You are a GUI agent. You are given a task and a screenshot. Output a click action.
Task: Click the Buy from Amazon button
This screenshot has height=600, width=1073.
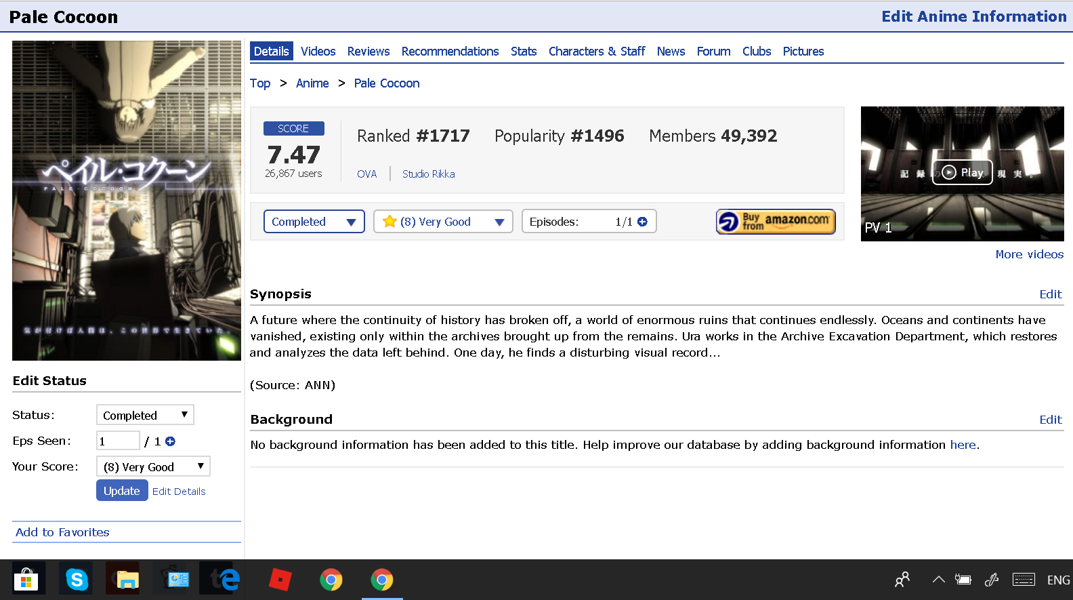(776, 221)
